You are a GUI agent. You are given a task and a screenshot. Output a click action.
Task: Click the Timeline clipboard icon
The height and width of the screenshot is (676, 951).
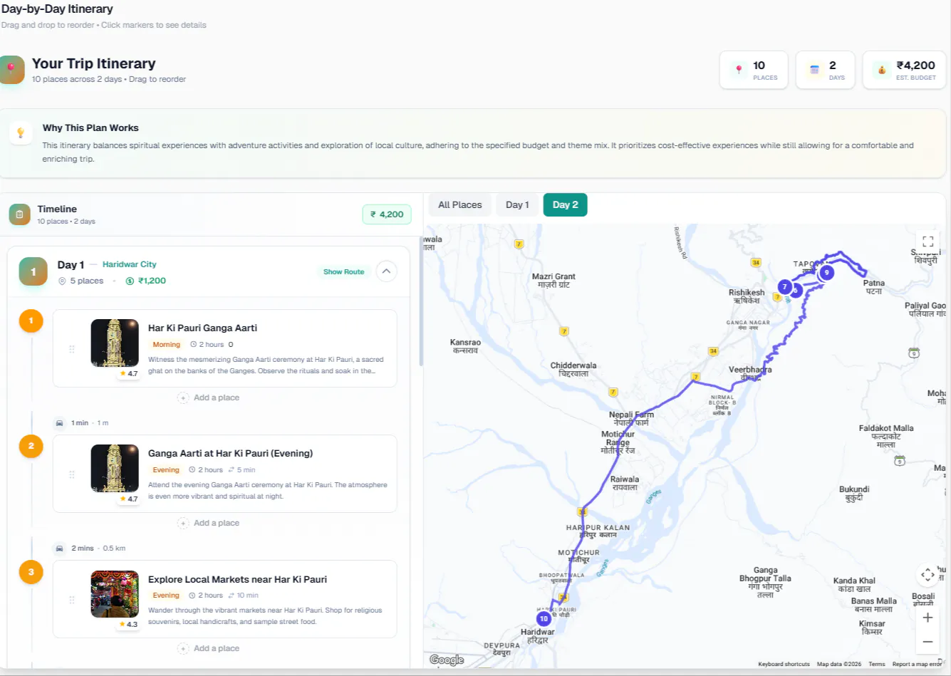pos(19,214)
